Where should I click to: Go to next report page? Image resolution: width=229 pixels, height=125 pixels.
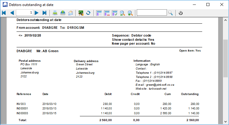37,13
